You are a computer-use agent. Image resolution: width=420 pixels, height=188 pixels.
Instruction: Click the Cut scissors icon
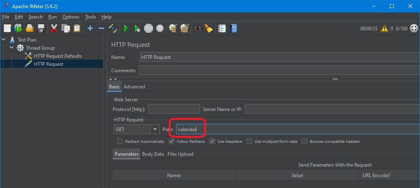pos(54,28)
